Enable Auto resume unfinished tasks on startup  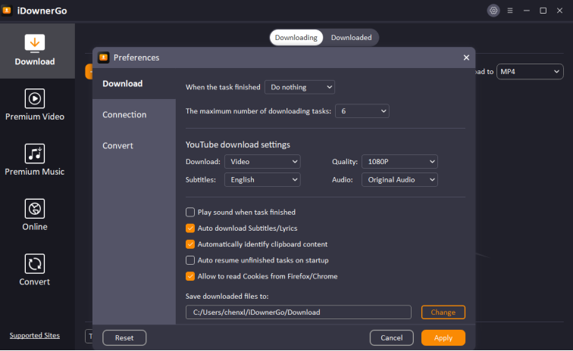click(x=190, y=260)
